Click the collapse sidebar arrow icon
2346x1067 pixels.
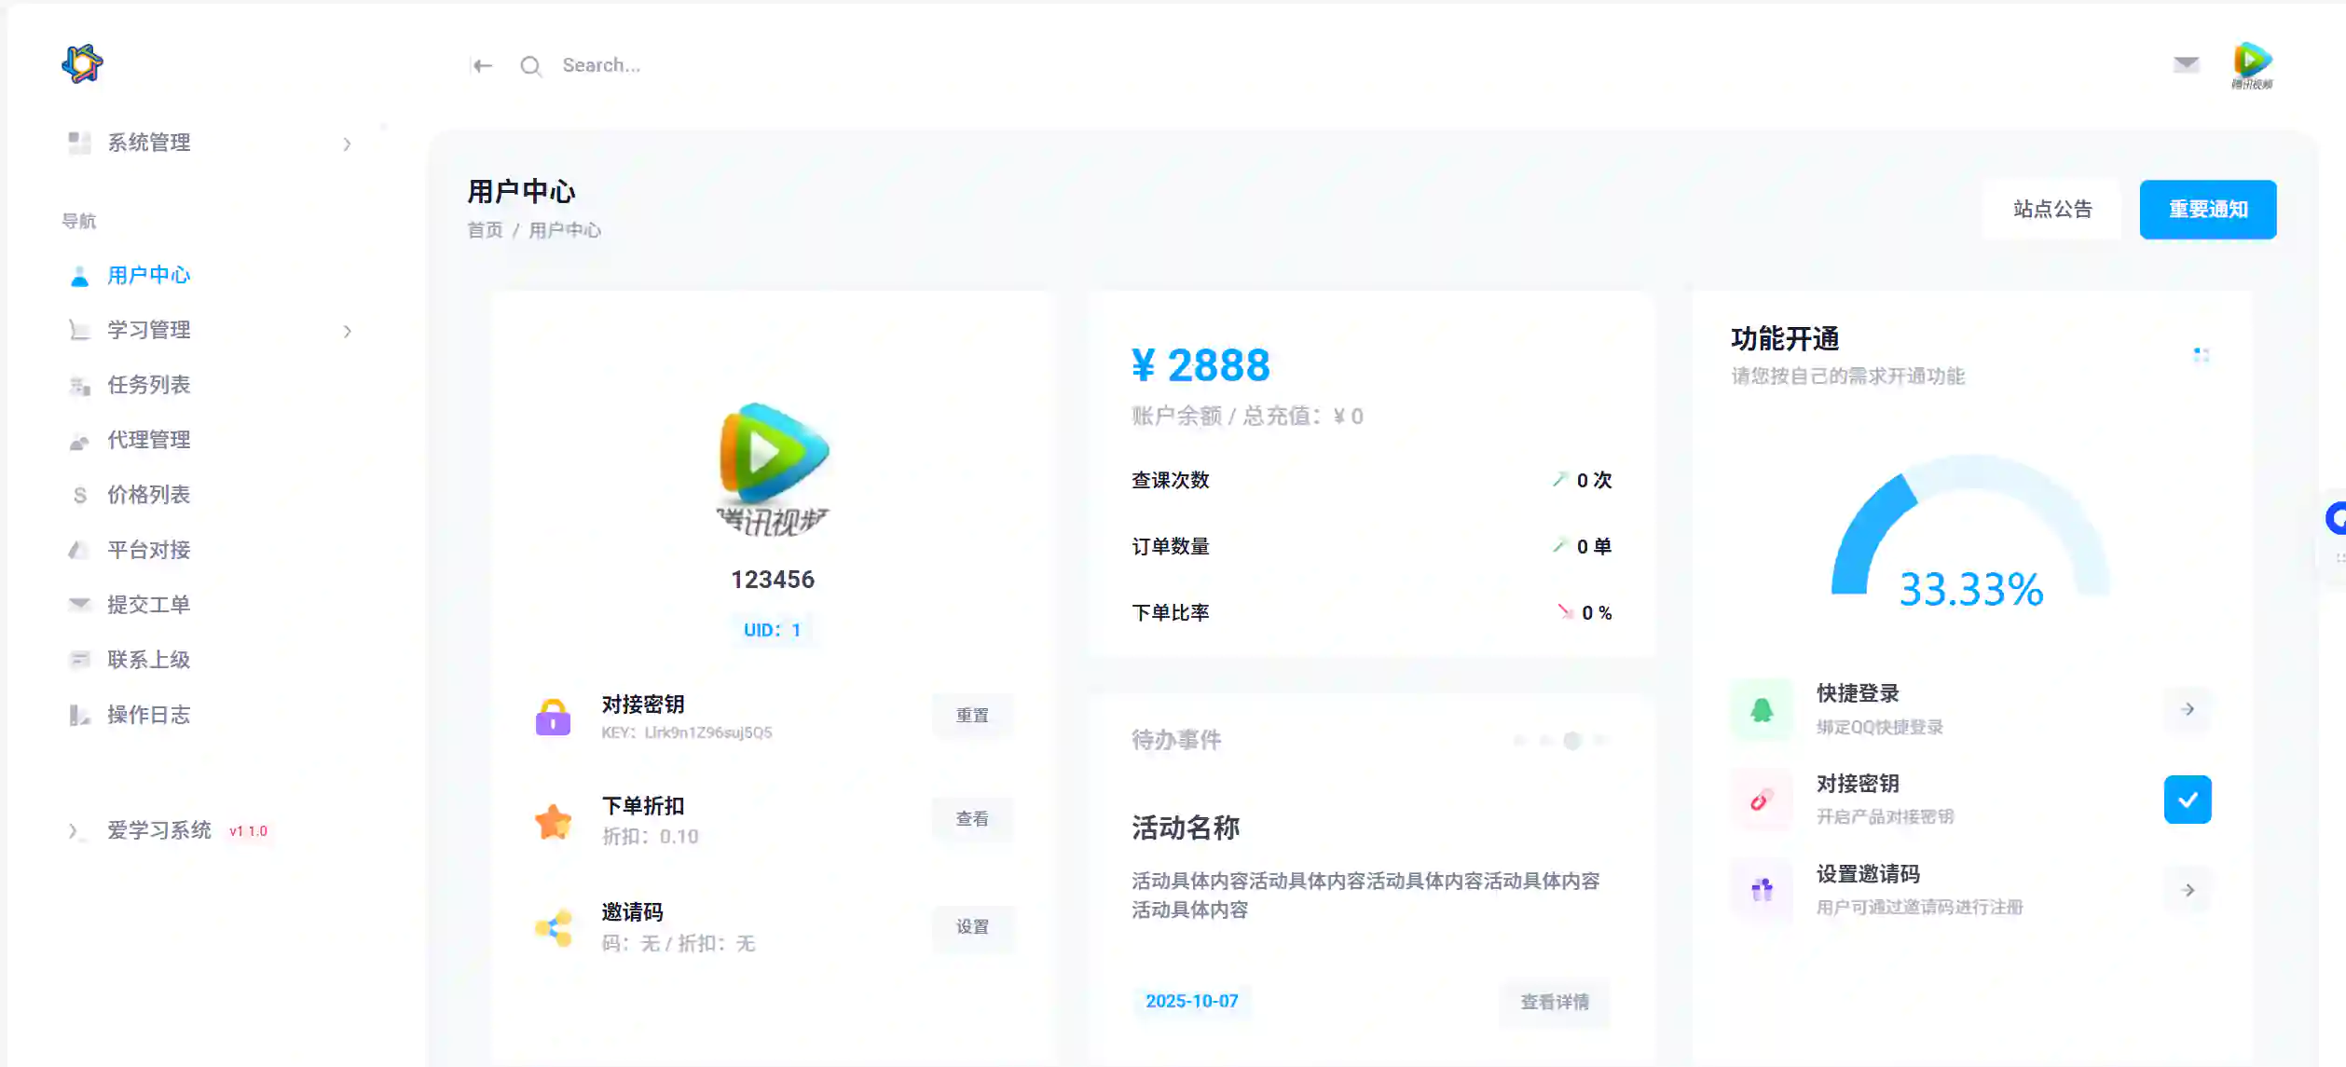coord(481,65)
